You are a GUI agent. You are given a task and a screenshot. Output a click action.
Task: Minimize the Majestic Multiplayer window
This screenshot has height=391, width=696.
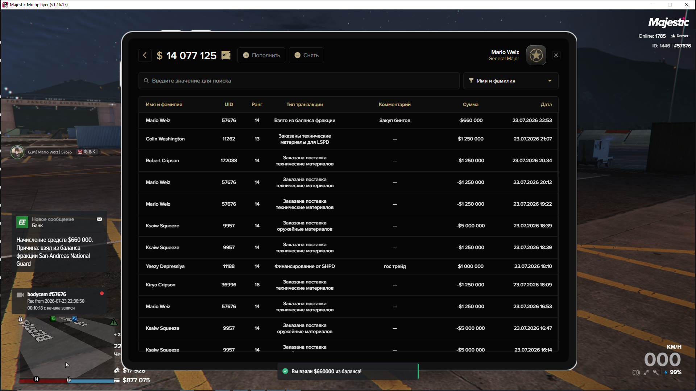point(654,5)
